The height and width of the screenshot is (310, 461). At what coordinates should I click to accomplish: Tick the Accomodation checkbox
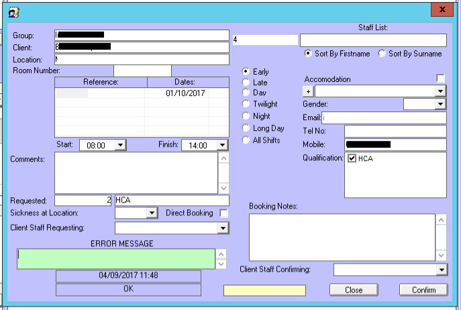point(441,79)
